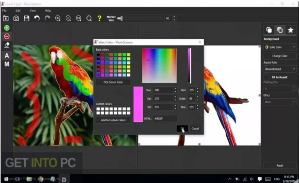Image resolution: width=299 pixels, height=183 pixels.
Task: Click the open image toolbar icon
Action: (x=6, y=18)
